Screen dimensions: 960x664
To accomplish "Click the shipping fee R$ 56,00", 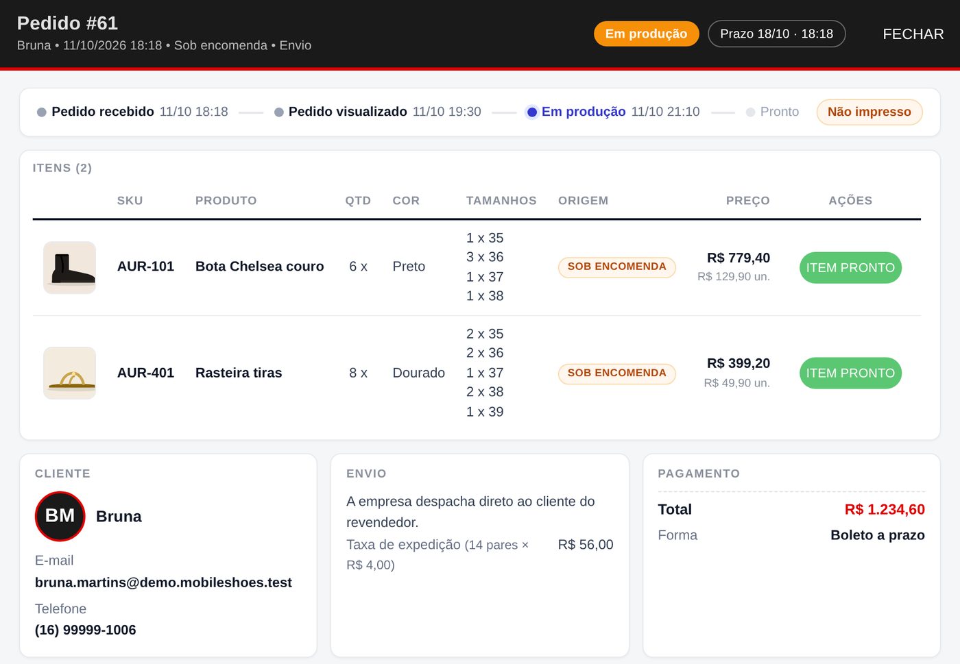I will tap(586, 545).
